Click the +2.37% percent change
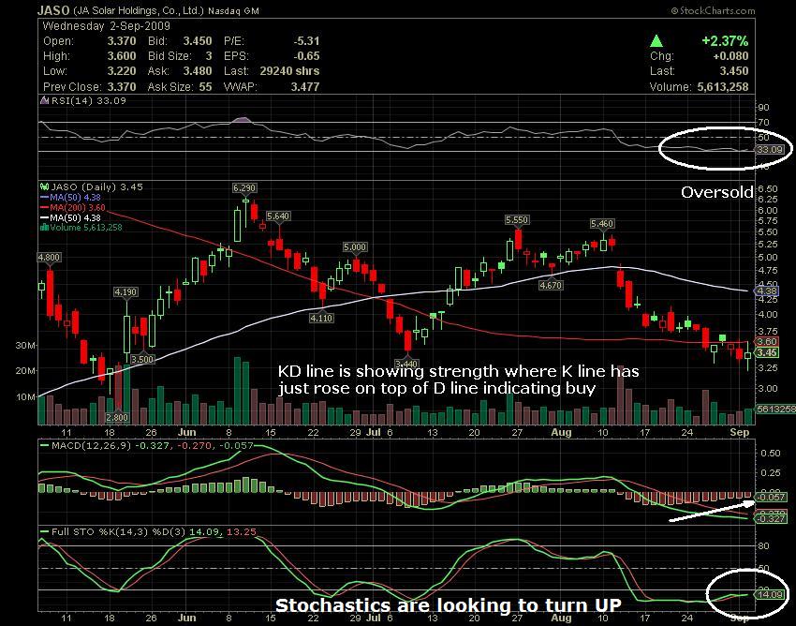 [725, 40]
